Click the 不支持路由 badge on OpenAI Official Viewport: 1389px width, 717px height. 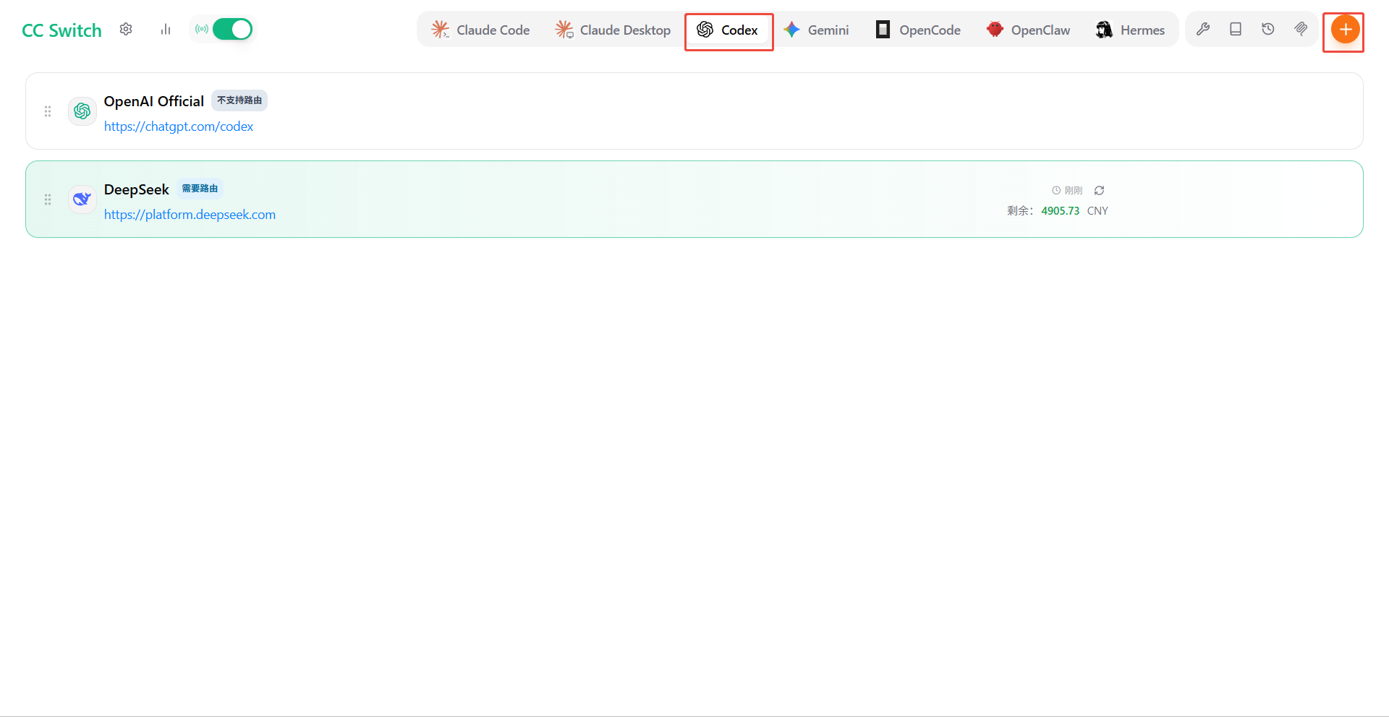point(239,100)
